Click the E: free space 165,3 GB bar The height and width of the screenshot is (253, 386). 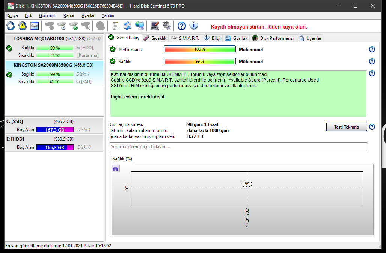pyautogui.click(x=55, y=147)
